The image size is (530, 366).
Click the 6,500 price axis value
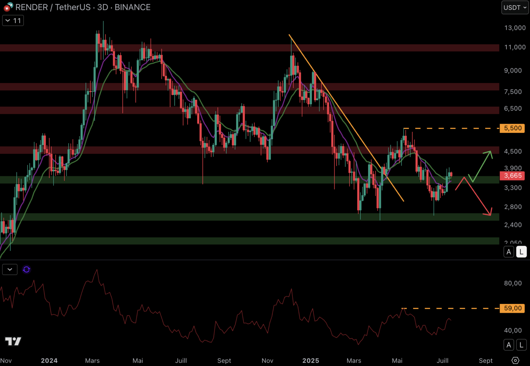(x=513, y=108)
